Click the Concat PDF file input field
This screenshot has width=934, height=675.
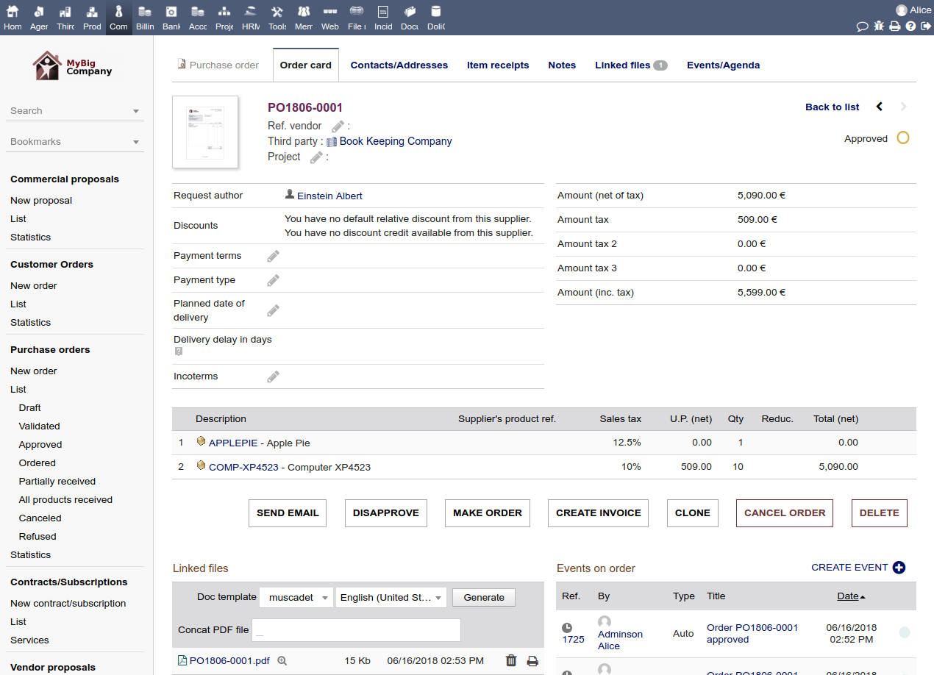356,630
